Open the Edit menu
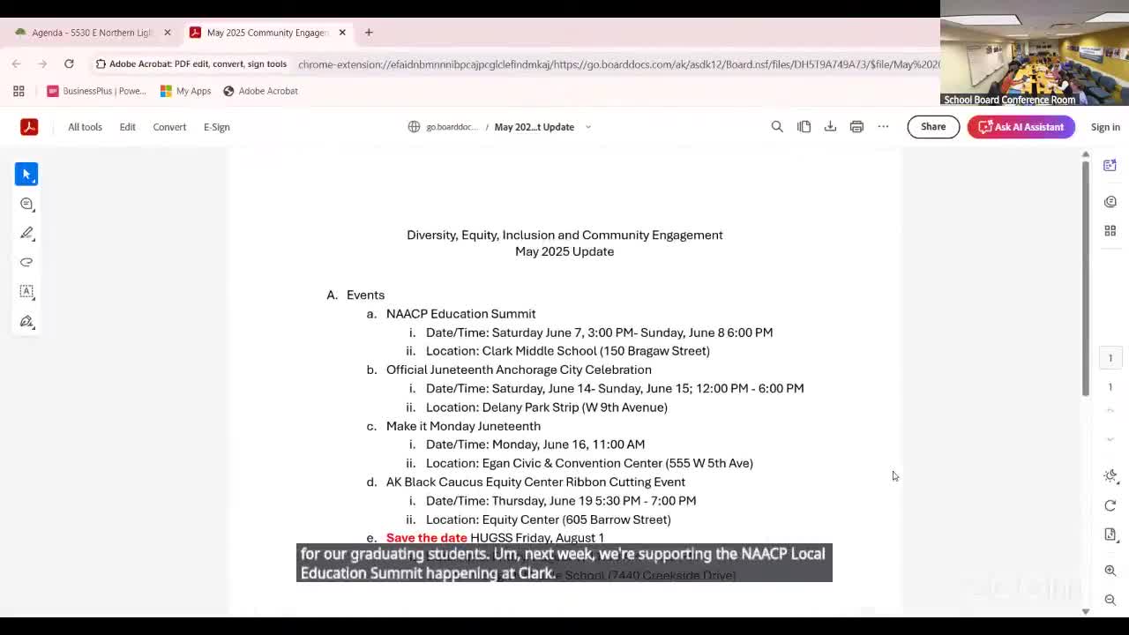 point(127,127)
